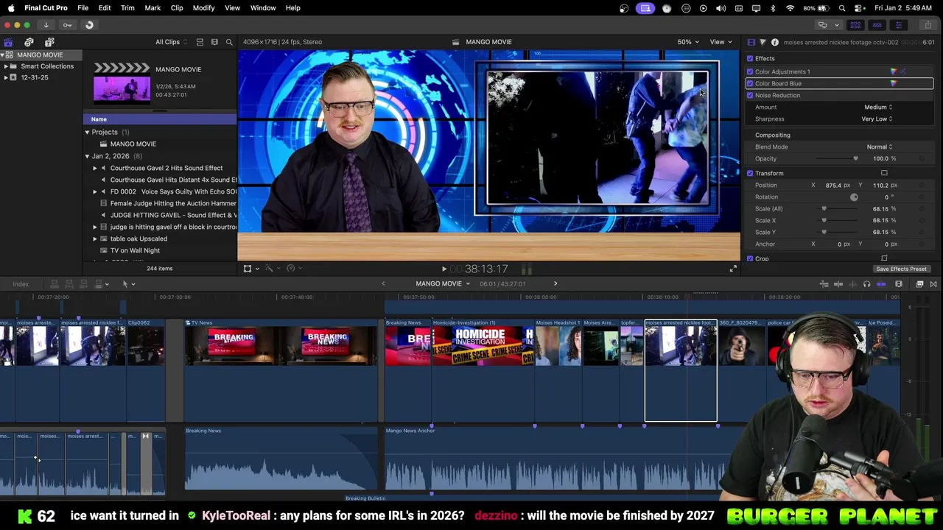Toggle the Crop checkbox

point(750,258)
